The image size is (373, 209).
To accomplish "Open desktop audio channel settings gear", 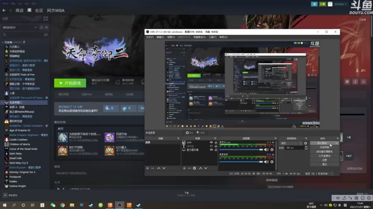I will [272, 162].
